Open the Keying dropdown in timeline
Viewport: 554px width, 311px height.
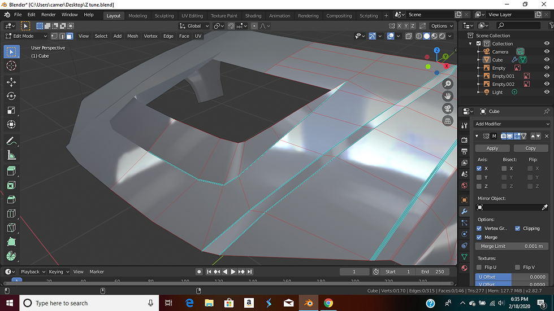(x=59, y=272)
